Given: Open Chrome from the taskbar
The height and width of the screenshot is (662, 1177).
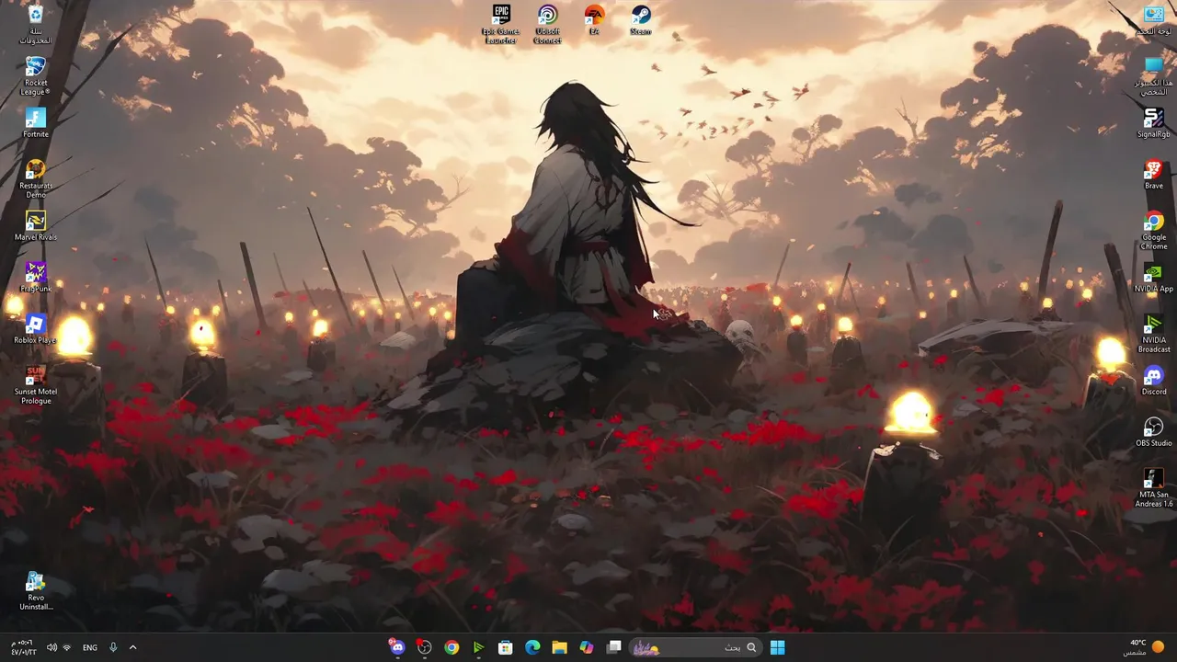Looking at the screenshot, I should pyautogui.click(x=451, y=647).
